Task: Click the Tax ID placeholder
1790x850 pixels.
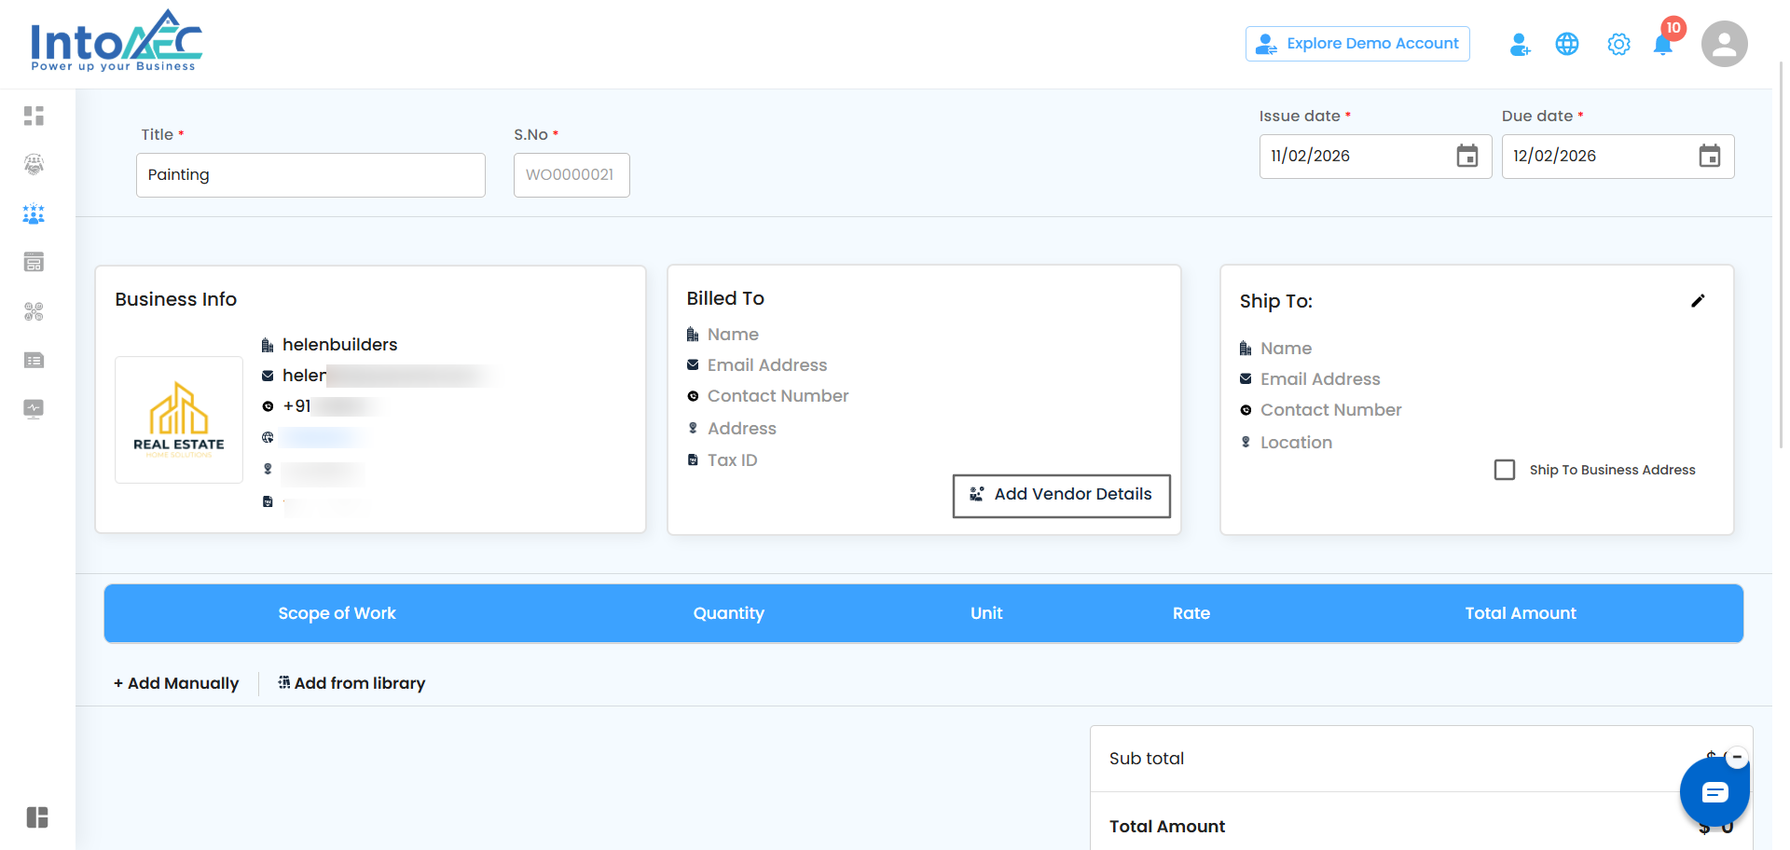Action: [733, 460]
